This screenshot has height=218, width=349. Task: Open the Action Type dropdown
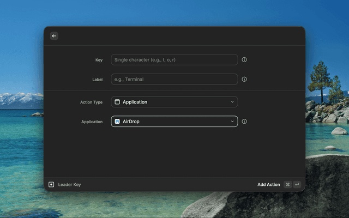(x=174, y=102)
